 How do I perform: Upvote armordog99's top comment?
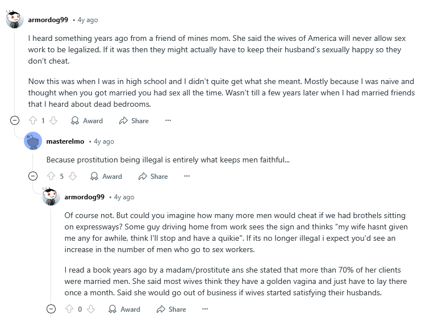[33, 120]
